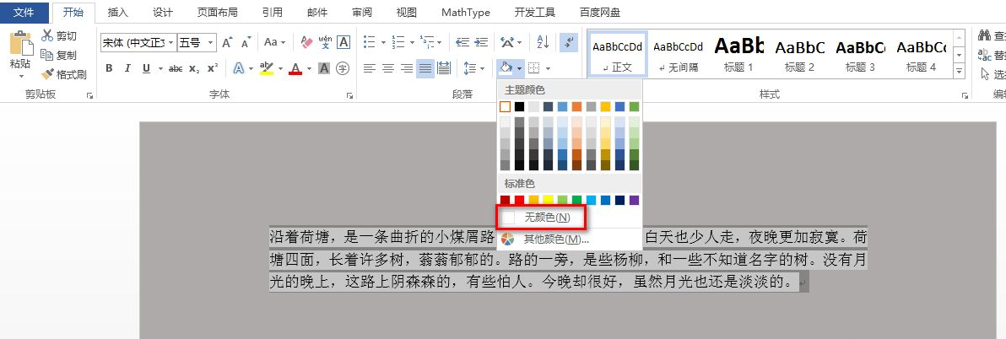
Task: Toggle justified alignment button
Action: pos(425,68)
